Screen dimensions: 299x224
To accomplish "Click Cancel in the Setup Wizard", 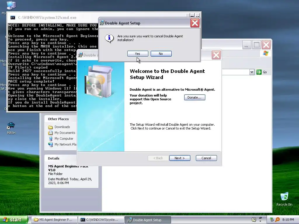I will point(206,158).
